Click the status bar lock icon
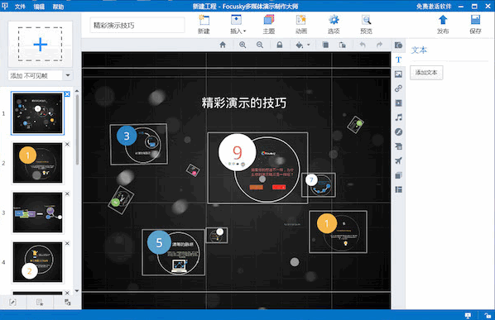The height and width of the screenshot is (320, 495). (x=488, y=315)
